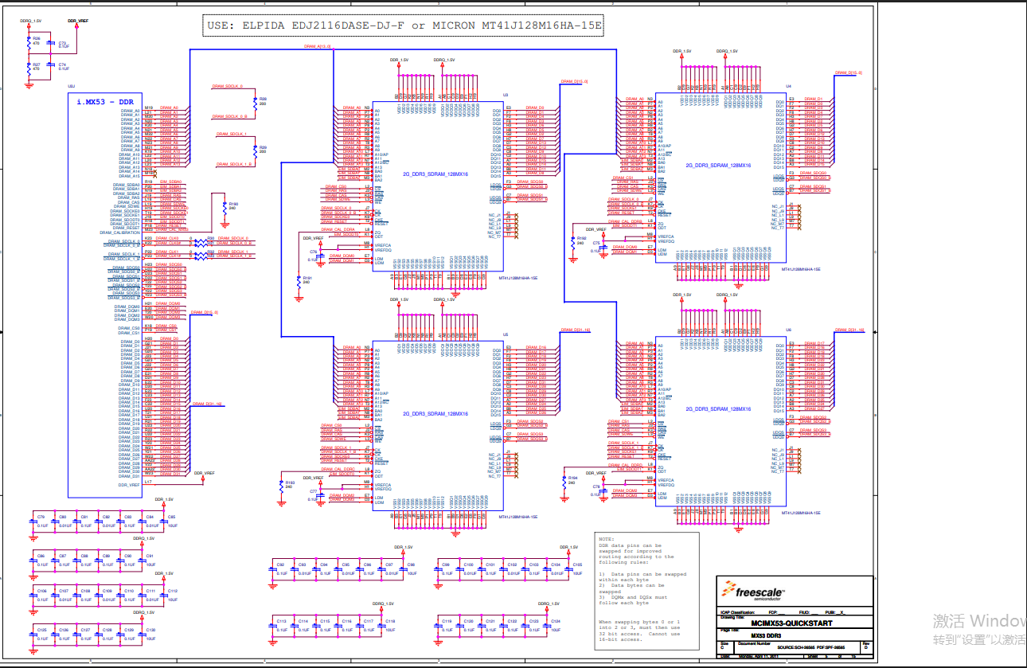Click capacitor C130 10UF symbol
The image size is (1027, 668).
pos(143,635)
